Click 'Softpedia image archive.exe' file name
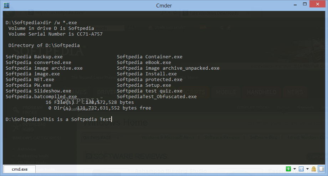328x176 pixels. (44, 68)
